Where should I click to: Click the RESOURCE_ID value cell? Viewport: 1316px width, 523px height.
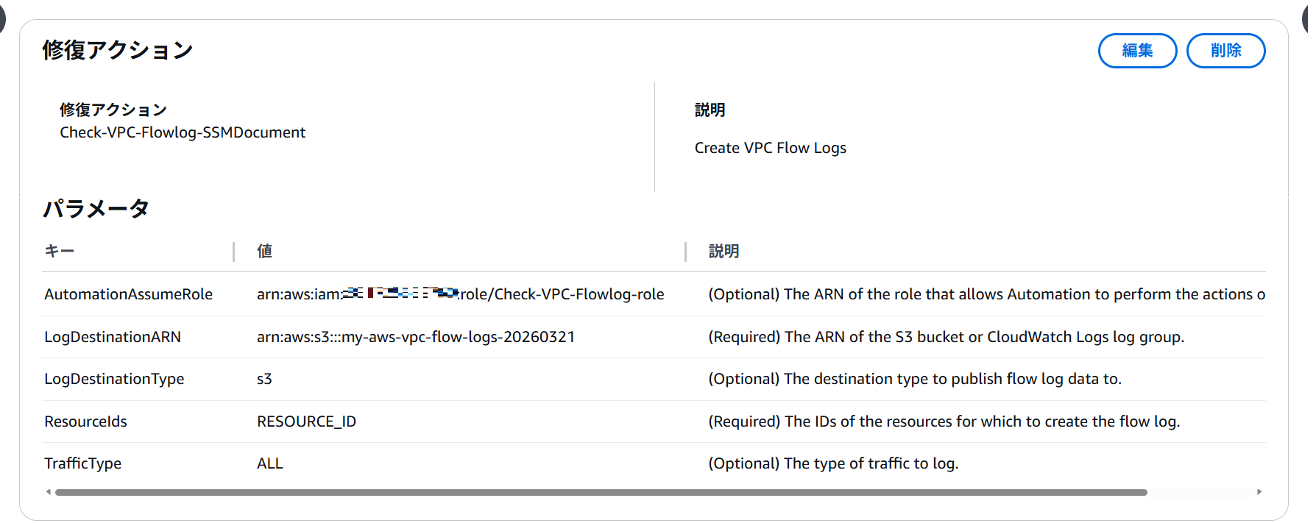306,421
